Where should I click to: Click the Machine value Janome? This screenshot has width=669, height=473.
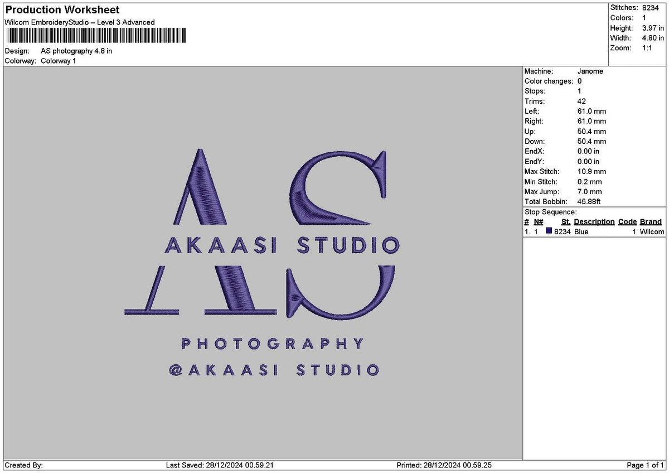590,71
